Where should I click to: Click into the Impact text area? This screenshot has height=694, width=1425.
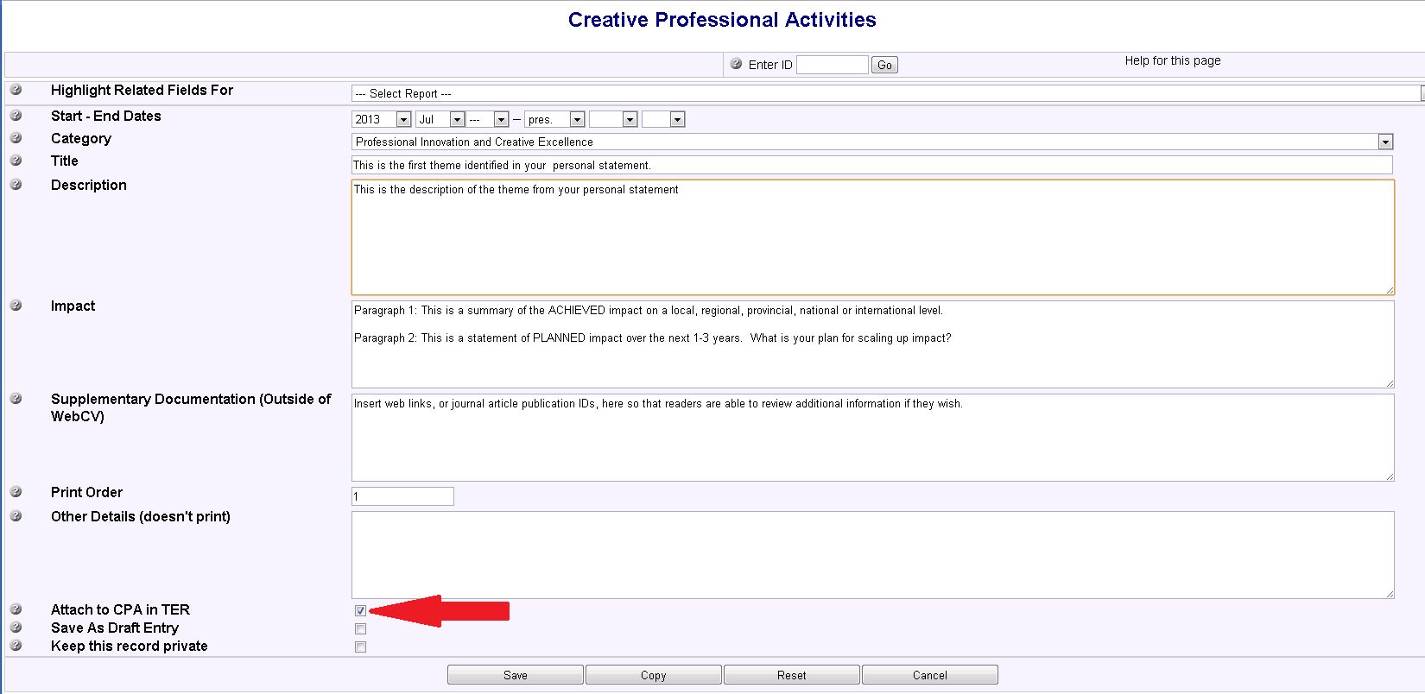tap(873, 344)
